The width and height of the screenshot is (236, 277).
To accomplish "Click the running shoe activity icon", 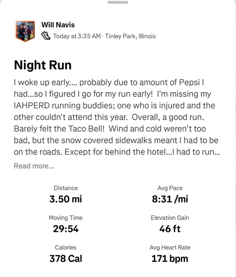I will coord(46,36).
